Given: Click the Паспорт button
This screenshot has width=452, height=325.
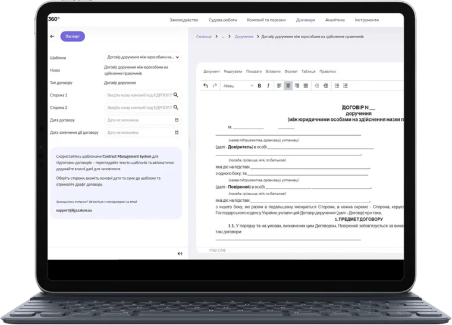Looking at the screenshot, I should click(73, 36).
